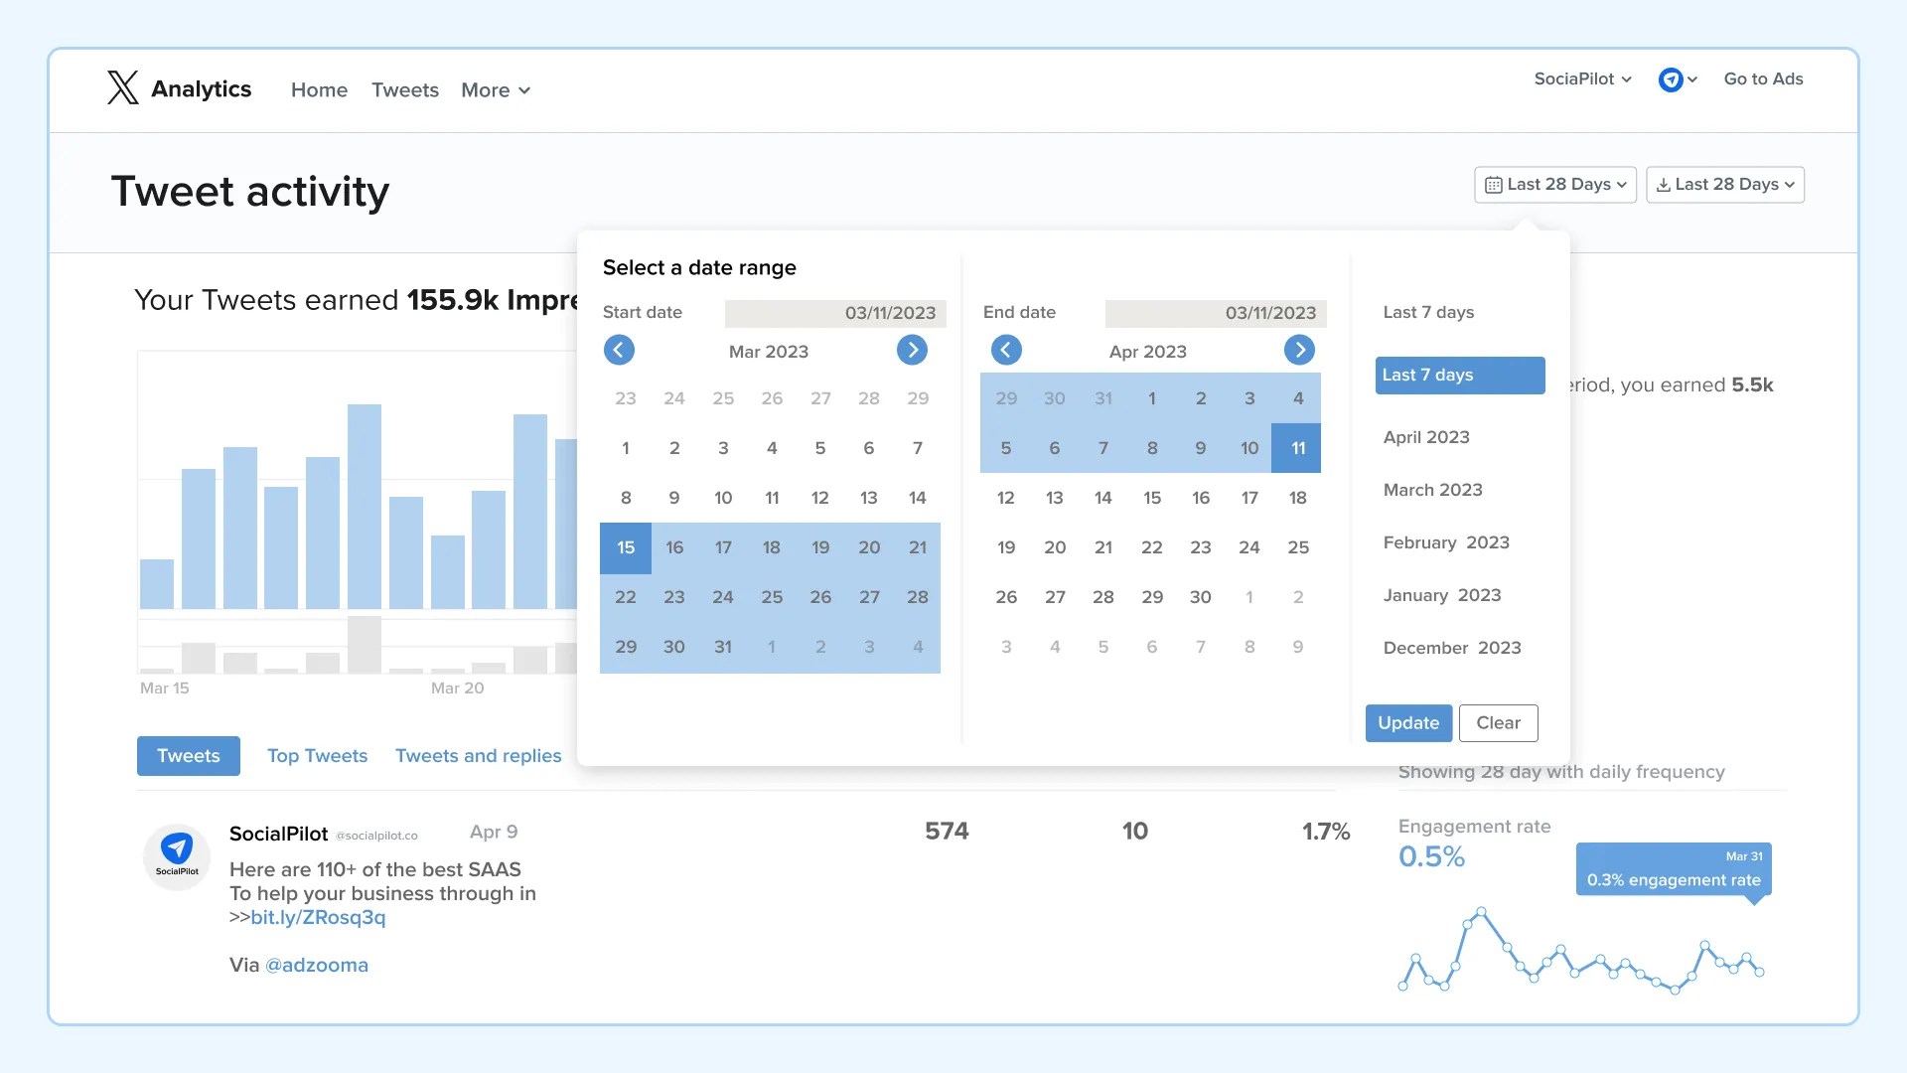
Task: Switch to the Top Tweets tab
Action: (x=317, y=756)
